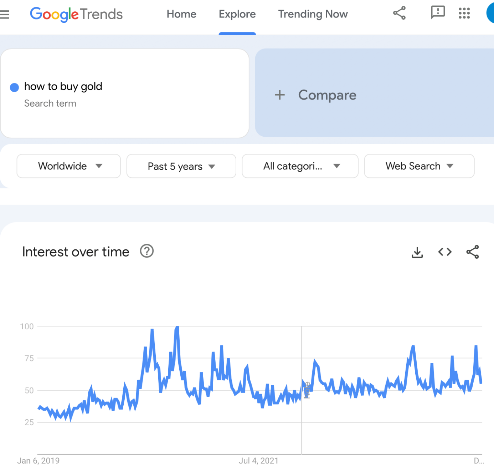Show help for Interest over time
This screenshot has height=476, width=494.
point(147,251)
